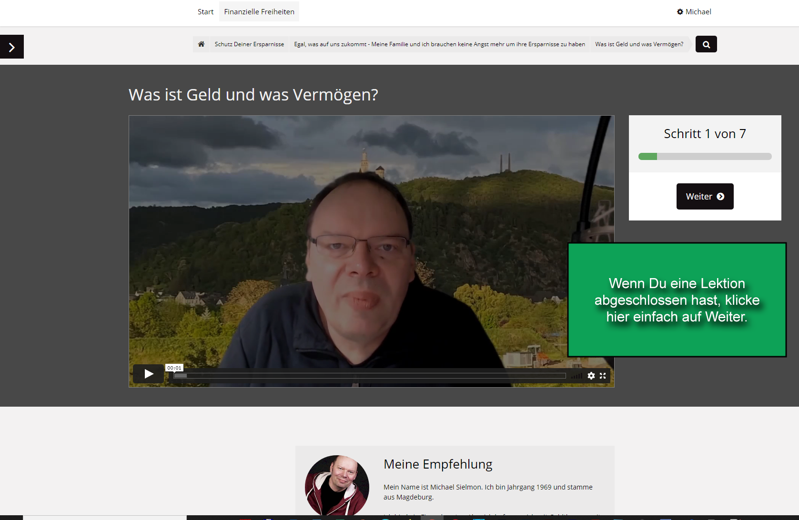Open the Schutz Deiner Ersparnisse breadcrumb
This screenshot has width=799, height=520.
pyautogui.click(x=249, y=44)
